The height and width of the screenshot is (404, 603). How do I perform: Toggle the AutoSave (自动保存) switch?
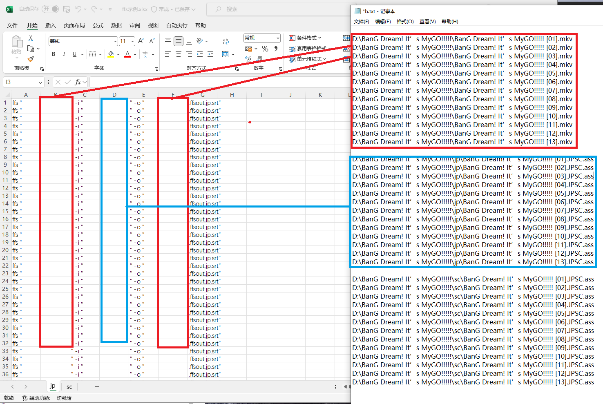click(50, 9)
